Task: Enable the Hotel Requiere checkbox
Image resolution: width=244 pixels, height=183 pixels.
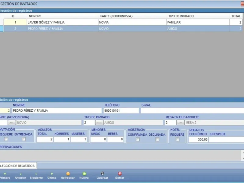Action: coord(178,139)
